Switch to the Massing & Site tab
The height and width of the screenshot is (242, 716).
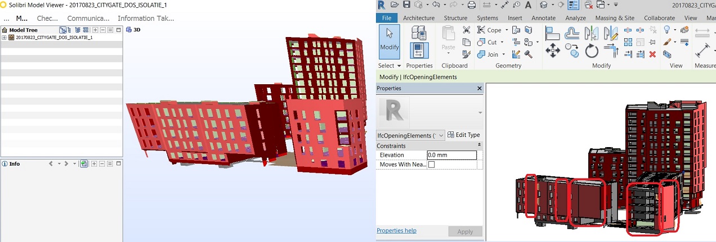coord(614,18)
